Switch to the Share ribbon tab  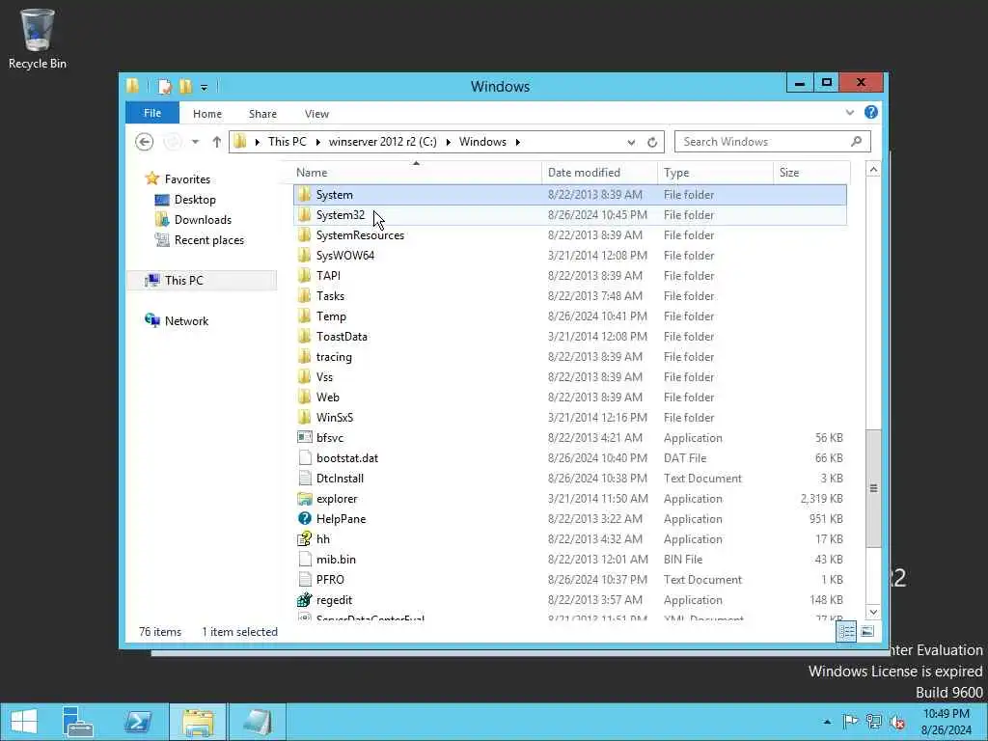click(x=262, y=114)
